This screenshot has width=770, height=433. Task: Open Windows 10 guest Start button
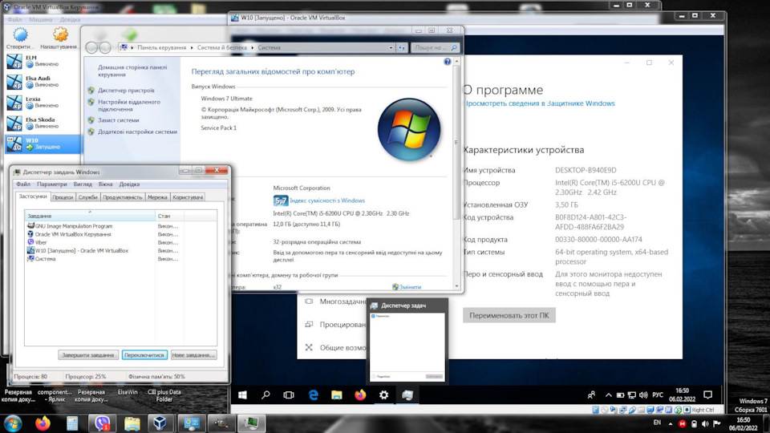click(x=242, y=395)
